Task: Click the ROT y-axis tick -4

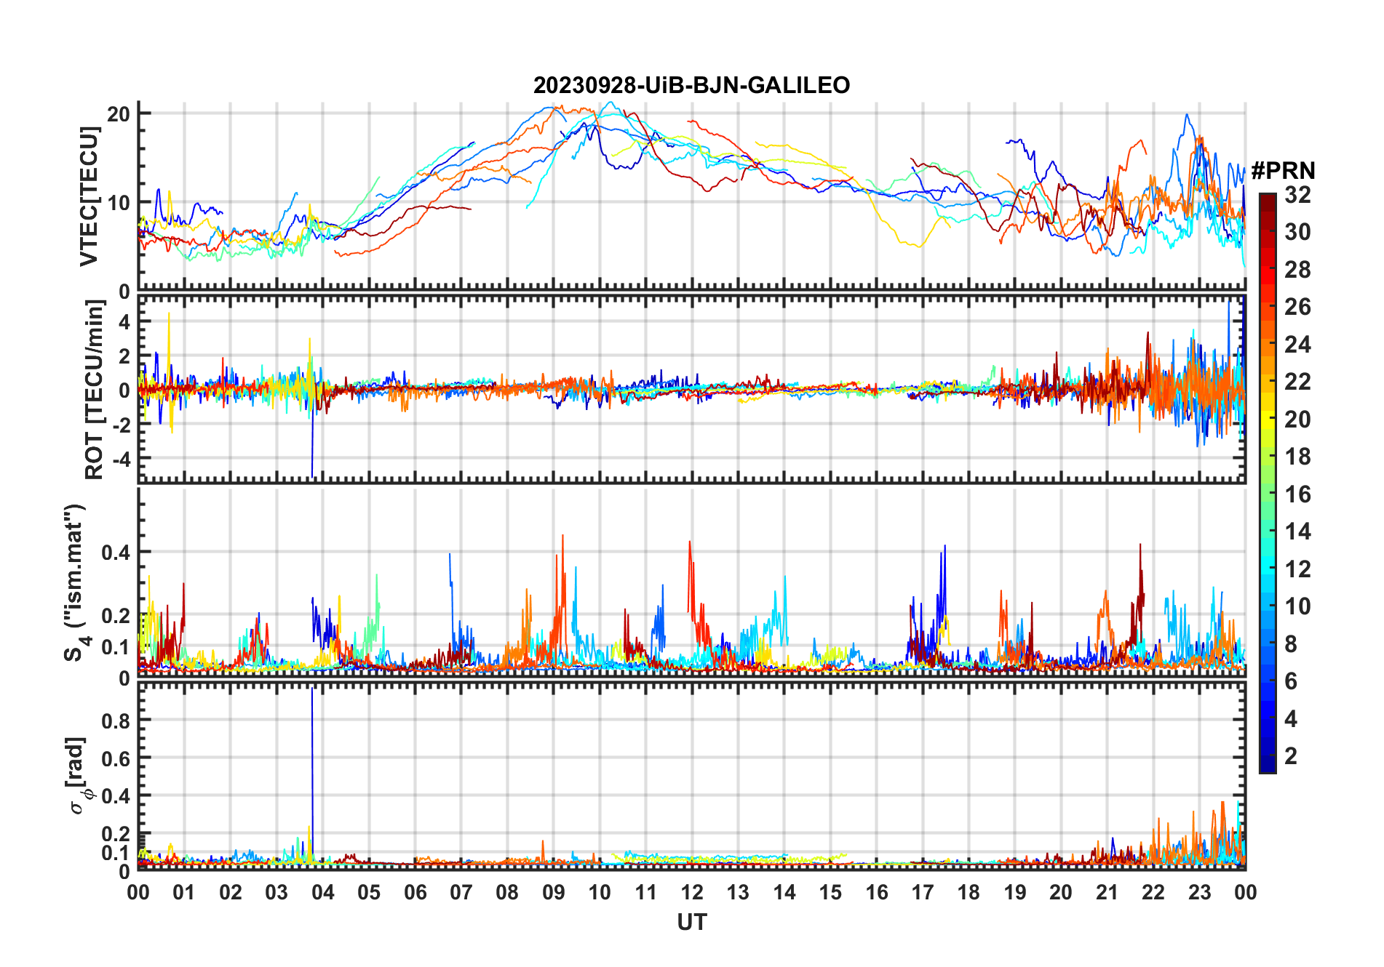Action: [x=120, y=460]
